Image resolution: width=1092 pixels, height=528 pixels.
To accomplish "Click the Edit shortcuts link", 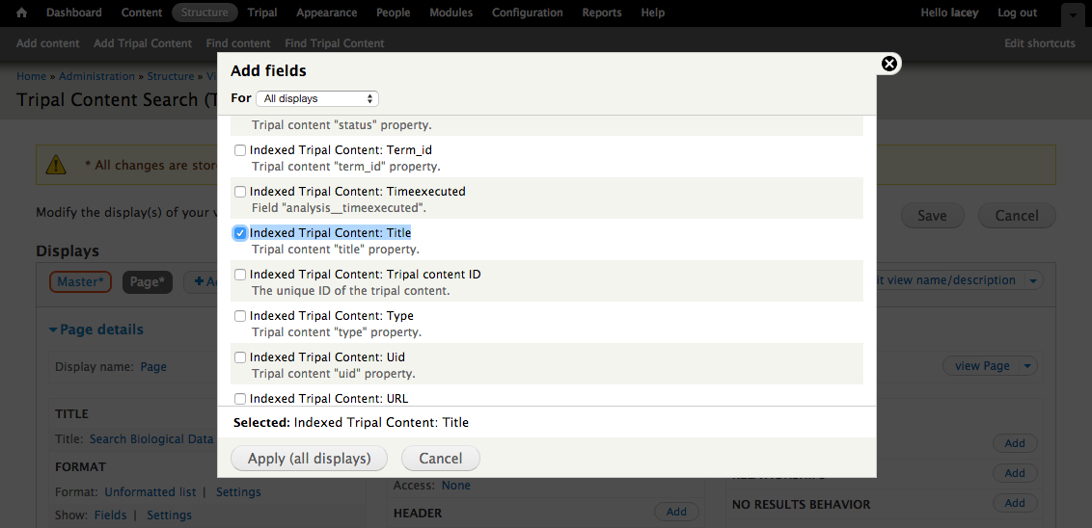I will tap(1039, 43).
